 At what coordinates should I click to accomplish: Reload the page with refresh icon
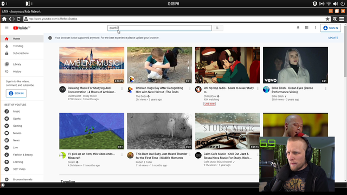point(18,19)
